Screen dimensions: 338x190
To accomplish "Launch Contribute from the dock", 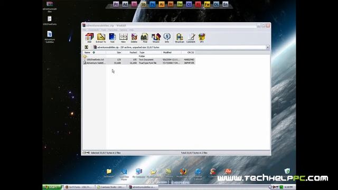I will (x=189, y=4).
